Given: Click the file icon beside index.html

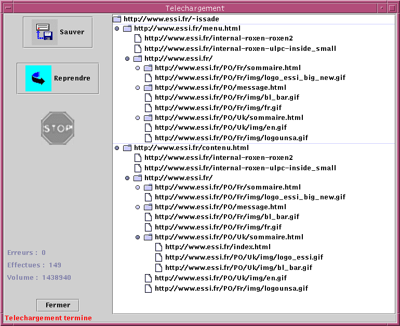Looking at the screenshot, I should coord(158,247).
